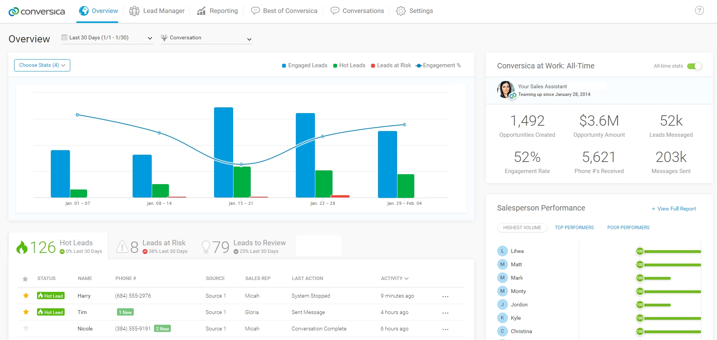Toggle Leads at Risk legend series

391,65
